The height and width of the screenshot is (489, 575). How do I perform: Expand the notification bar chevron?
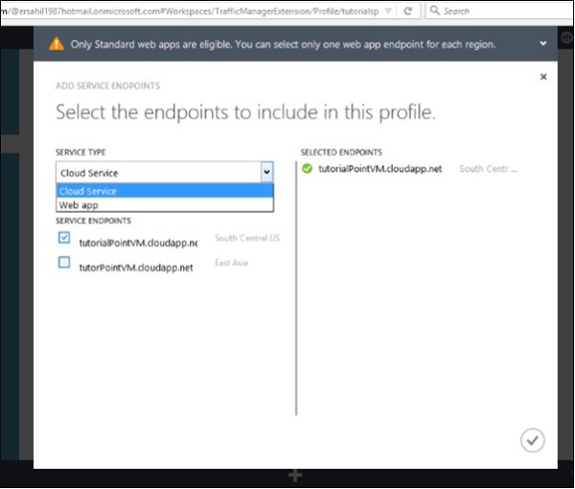click(543, 43)
